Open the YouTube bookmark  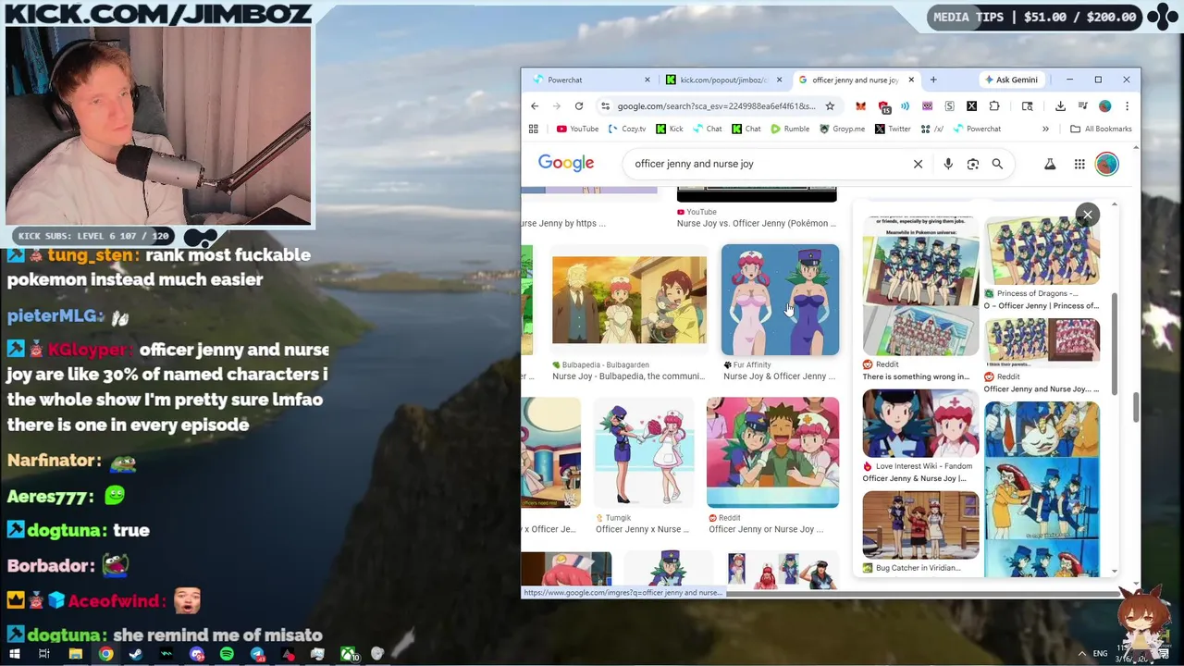577,129
